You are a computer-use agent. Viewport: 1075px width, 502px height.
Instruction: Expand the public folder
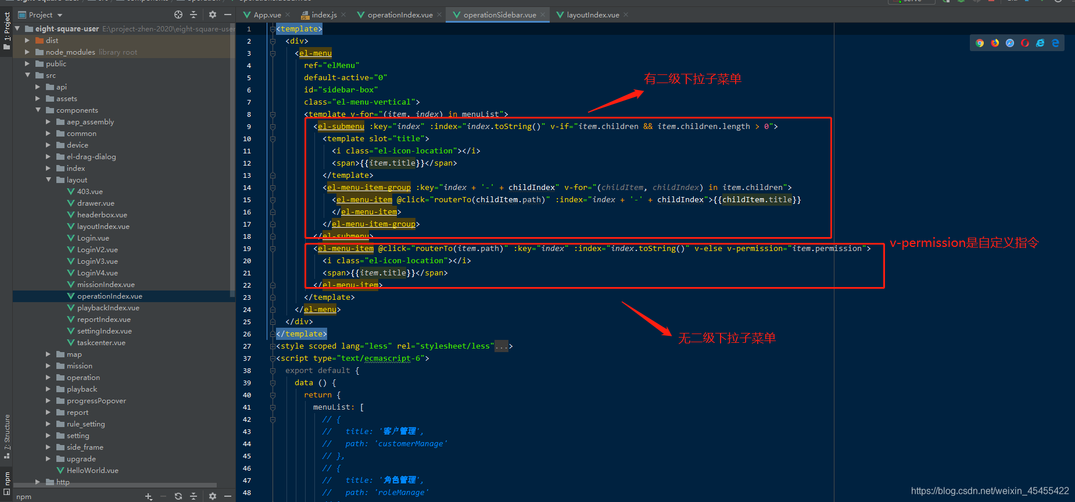[27, 63]
